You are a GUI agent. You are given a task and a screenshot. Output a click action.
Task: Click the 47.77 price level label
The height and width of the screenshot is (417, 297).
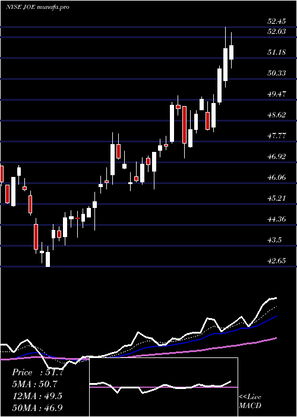tap(277, 136)
